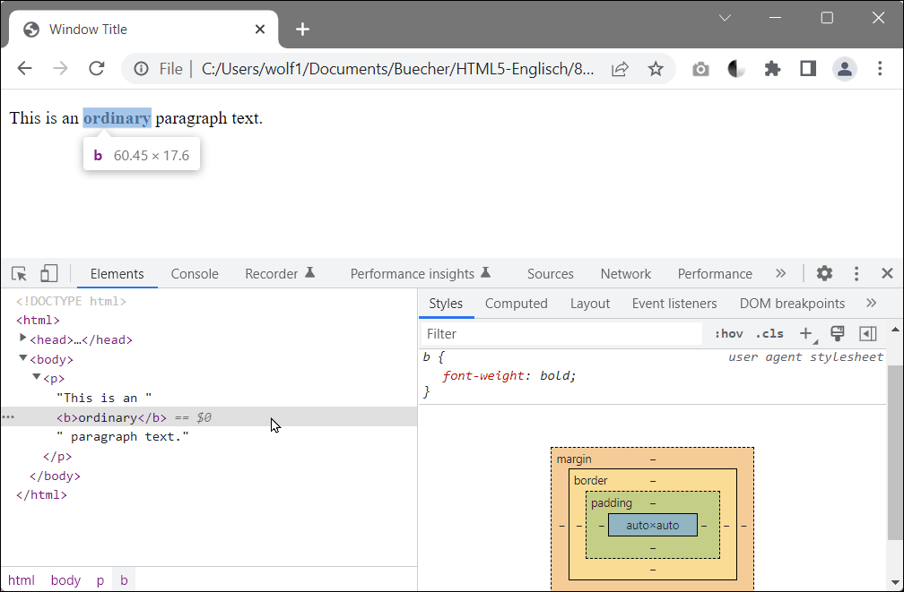Open the Chrome profile avatar
The height and width of the screenshot is (592, 904).
[844, 68]
